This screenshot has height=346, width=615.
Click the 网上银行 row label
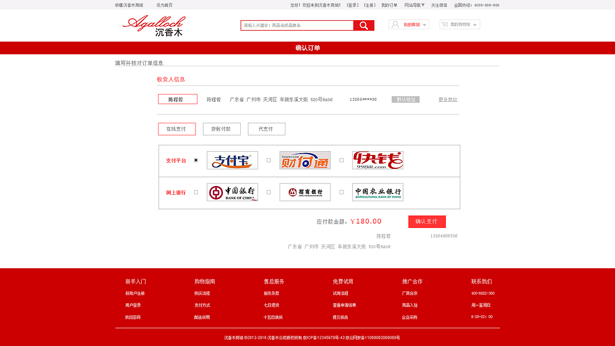[x=176, y=192]
